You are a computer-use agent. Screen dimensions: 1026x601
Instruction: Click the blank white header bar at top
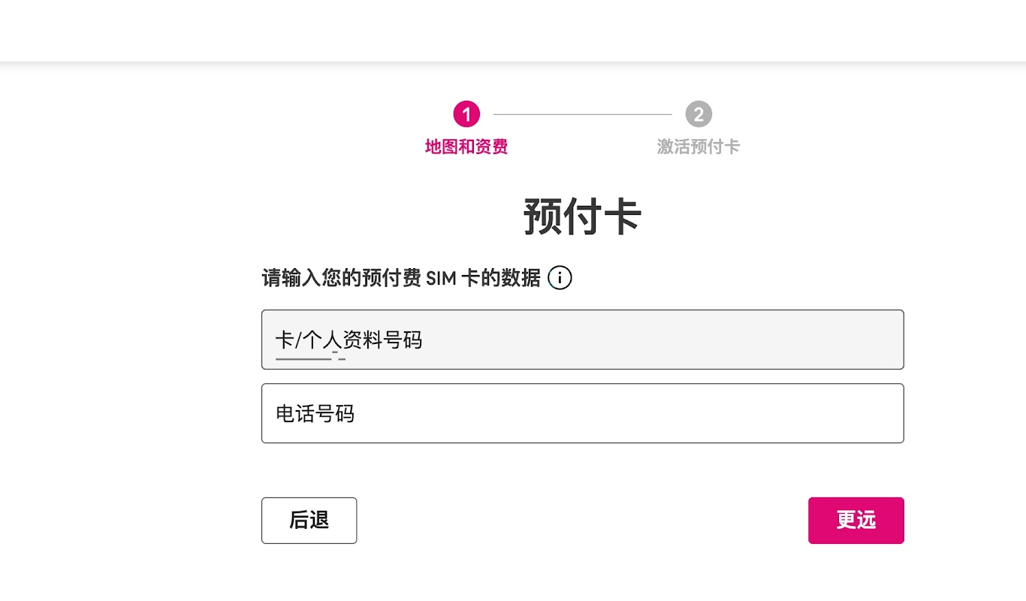(x=513, y=31)
